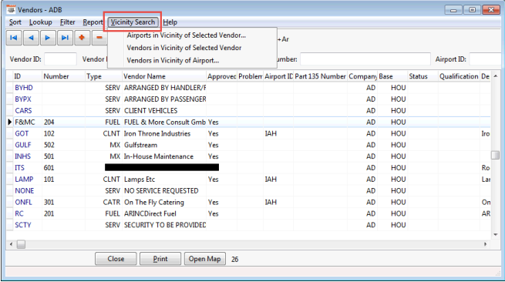Open the Filter menu
The image size is (505, 282).
click(67, 22)
